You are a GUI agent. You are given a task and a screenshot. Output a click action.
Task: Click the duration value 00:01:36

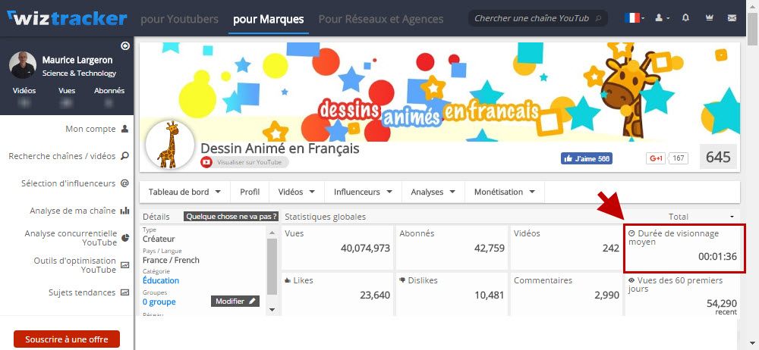pos(717,257)
